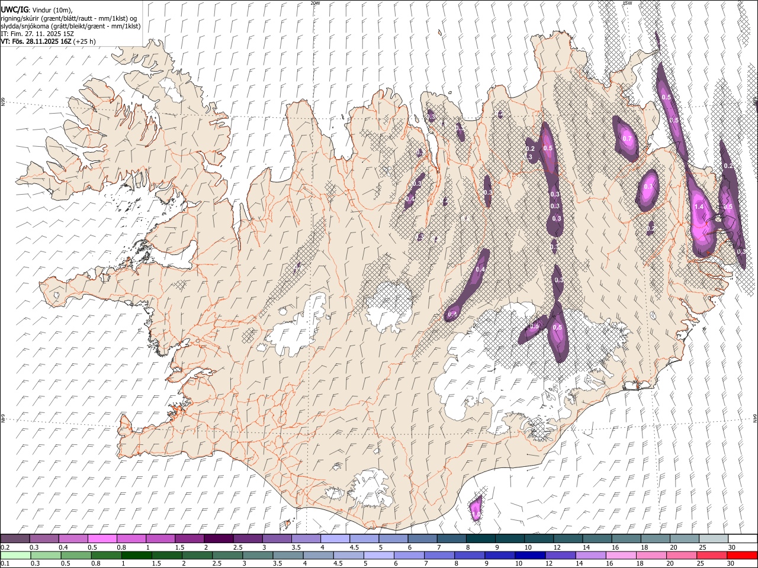
Task: Click the "VT: Fös. 28.11.2025 16Z" valid time line
Action: point(36,41)
